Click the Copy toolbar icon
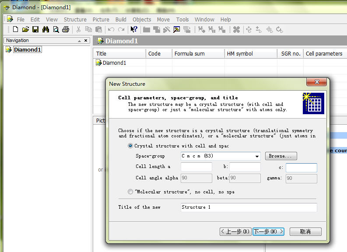Screen dimensions: 347x252 coord(88,29)
